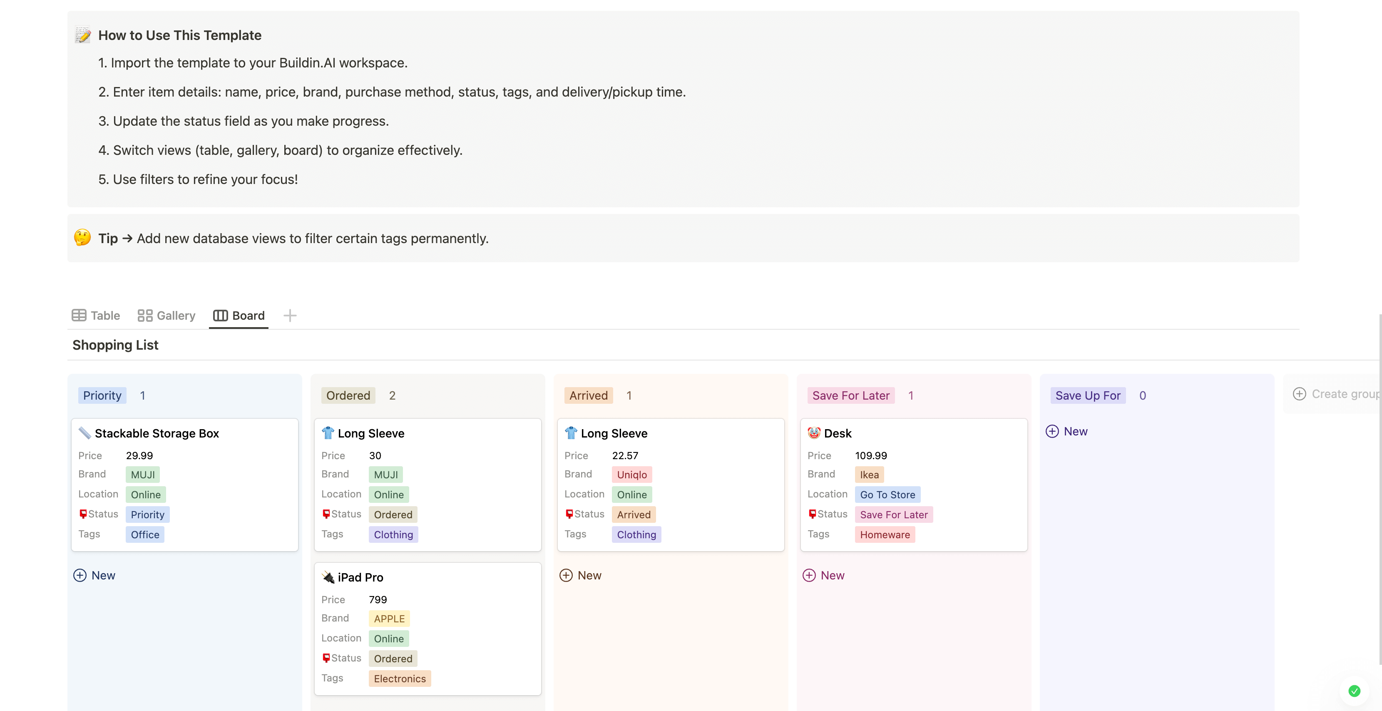Click the Gallery view icon
This screenshot has width=1382, height=711.
145,316
